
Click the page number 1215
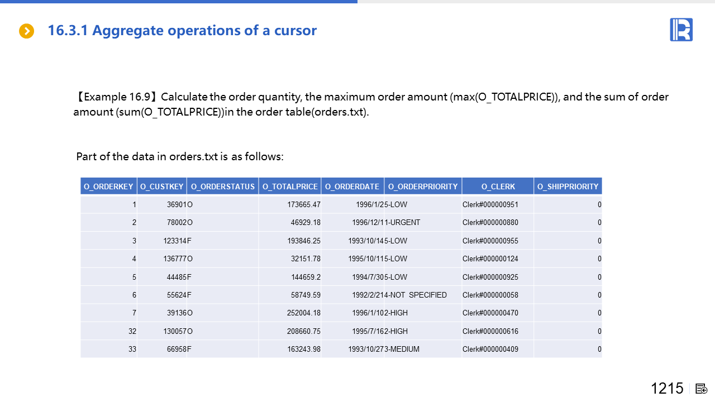[x=667, y=389]
